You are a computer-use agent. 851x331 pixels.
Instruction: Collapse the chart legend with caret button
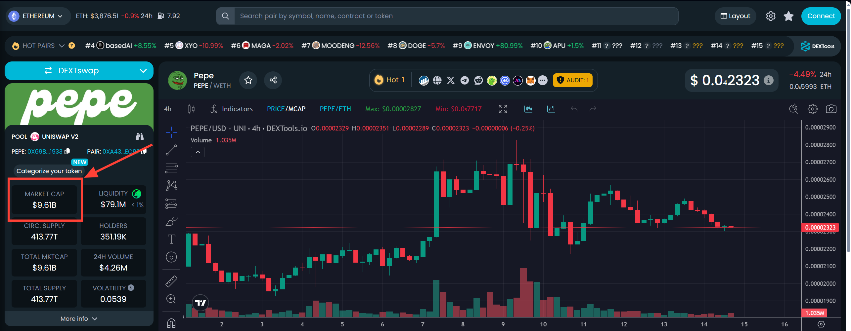[198, 152]
